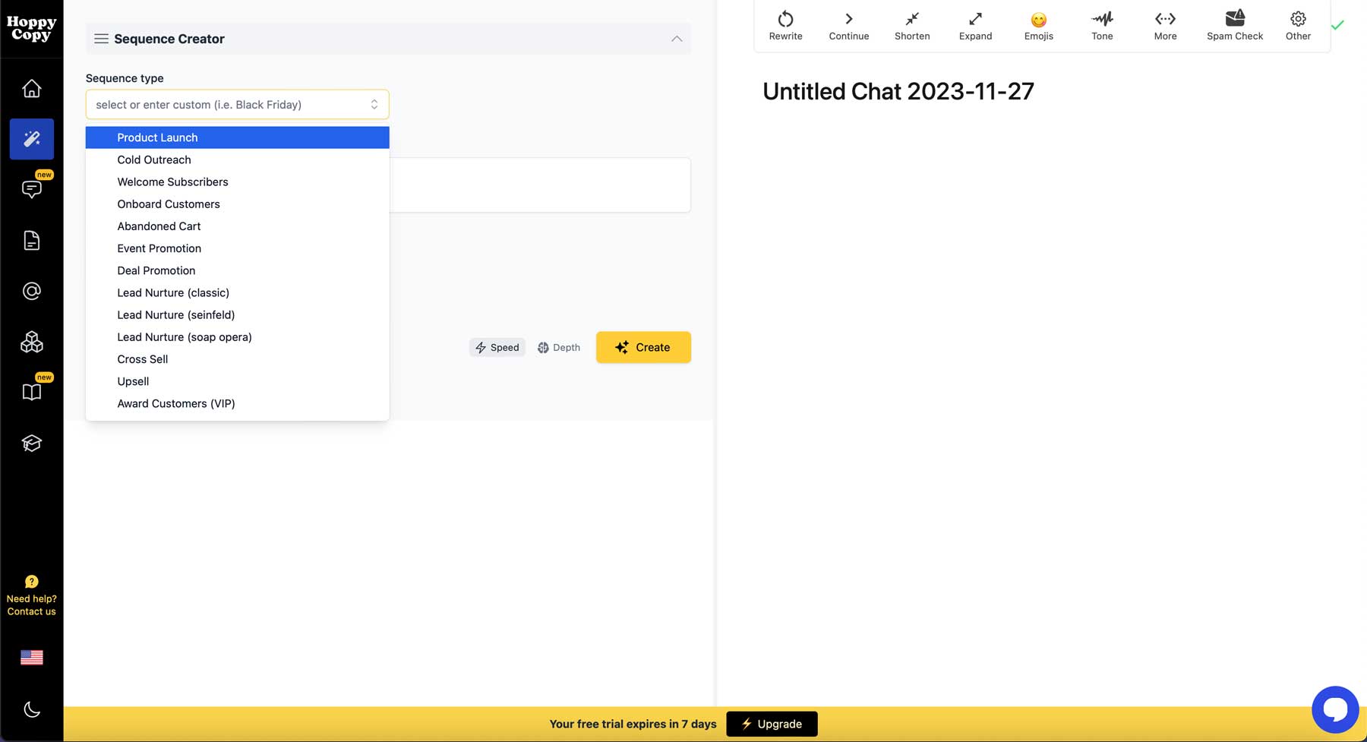Open the graduation cap academy icon
This screenshot has height=742, width=1367.
(31, 443)
